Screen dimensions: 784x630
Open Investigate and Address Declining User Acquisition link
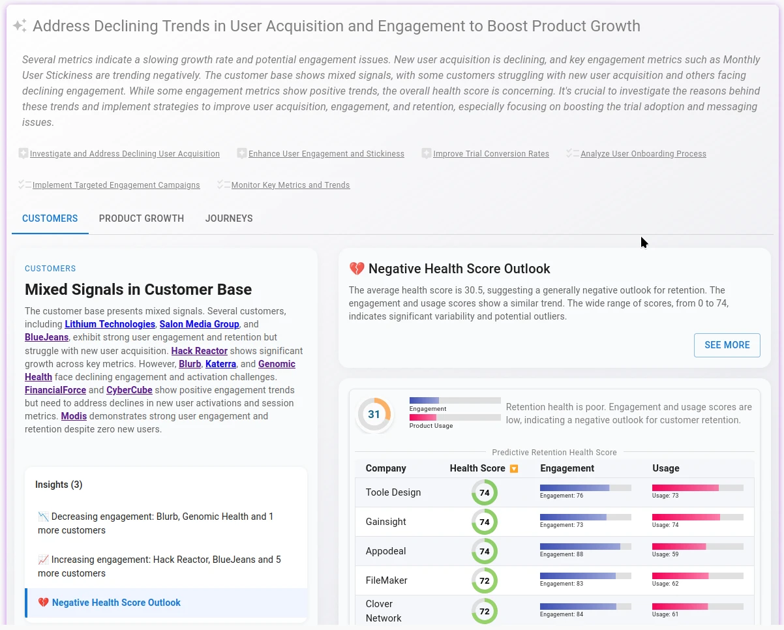point(125,154)
